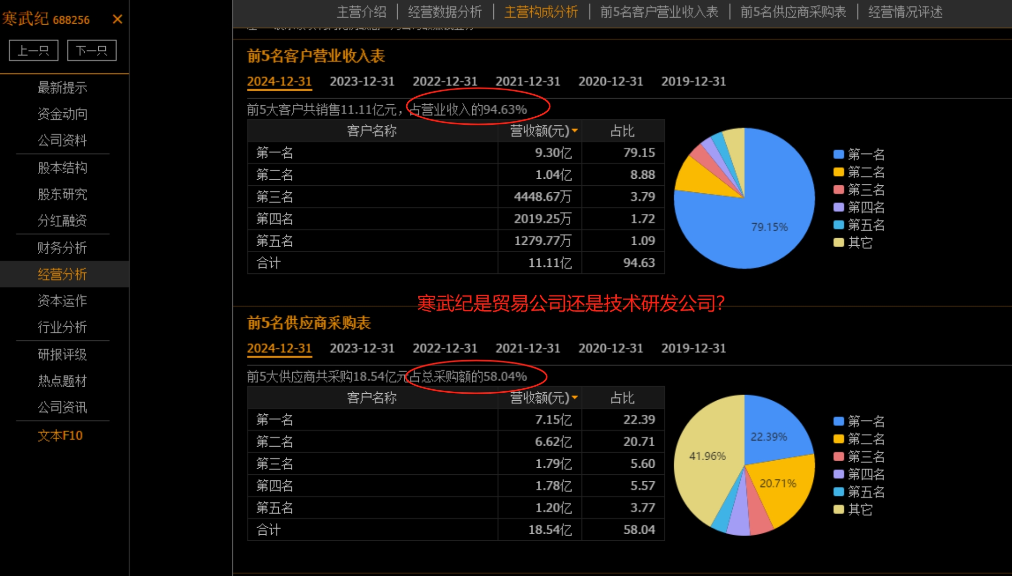This screenshot has height=576, width=1012.
Task: Switch to 主营介绍 top tab
Action: (x=361, y=12)
